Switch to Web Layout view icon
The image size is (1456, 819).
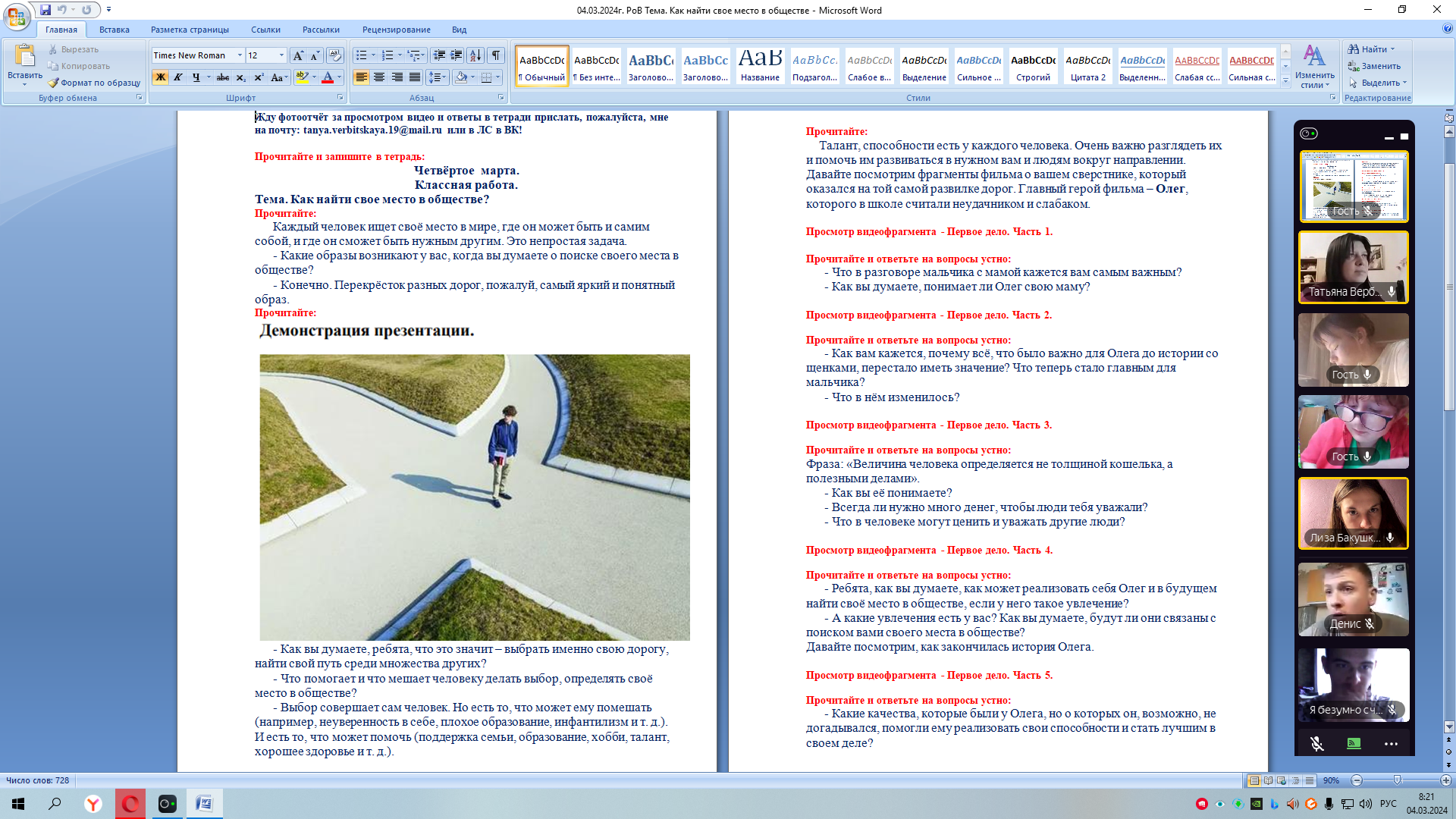pos(1282,780)
